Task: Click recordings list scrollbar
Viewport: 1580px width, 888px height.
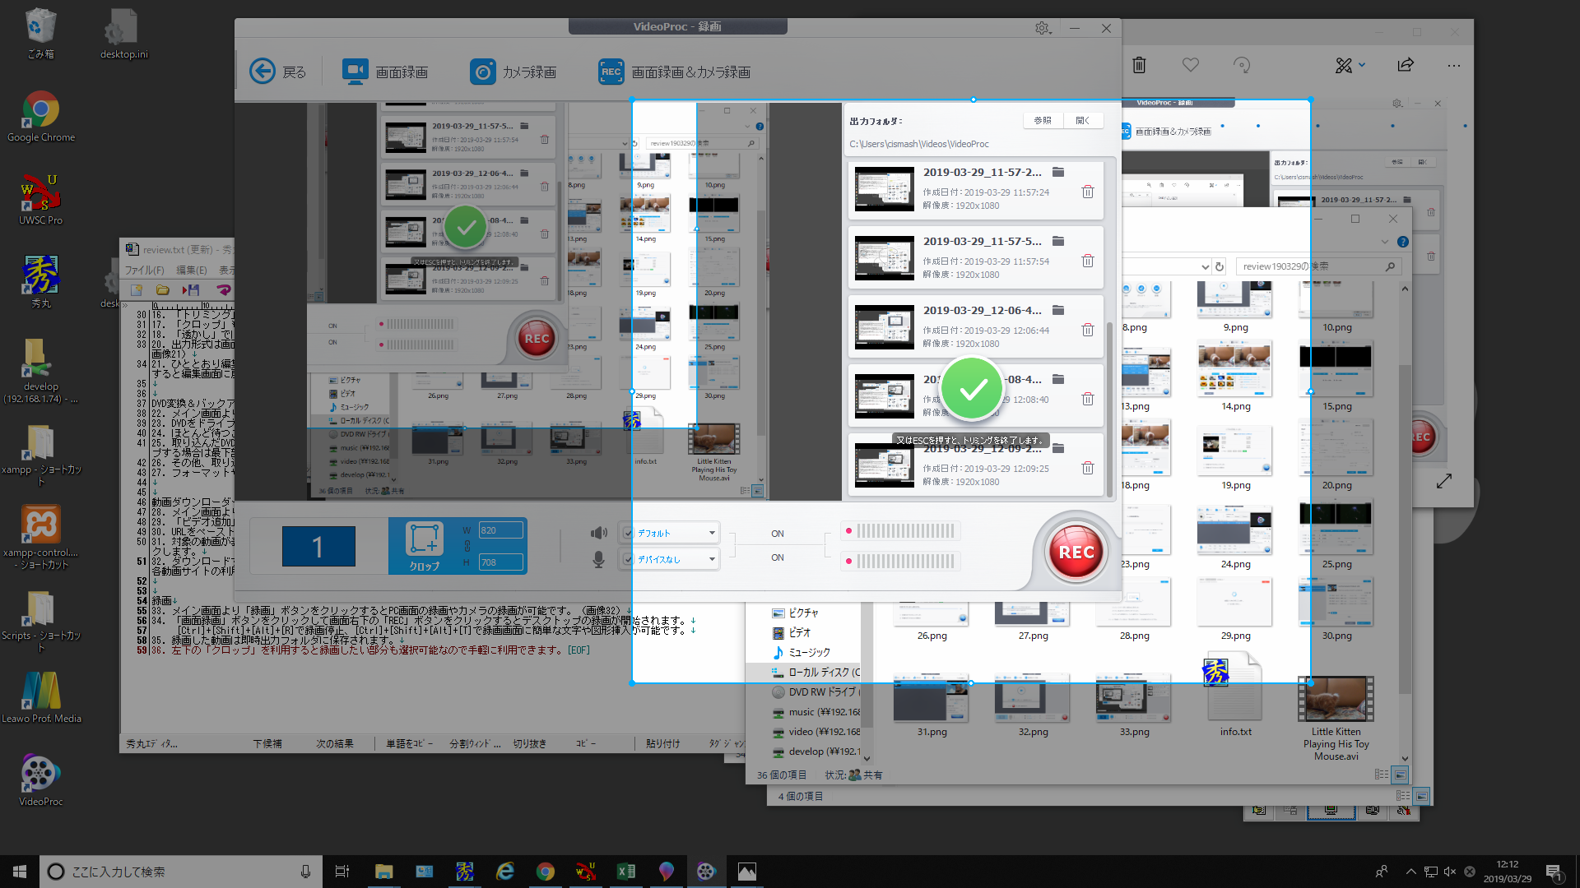Action: click(1109, 409)
